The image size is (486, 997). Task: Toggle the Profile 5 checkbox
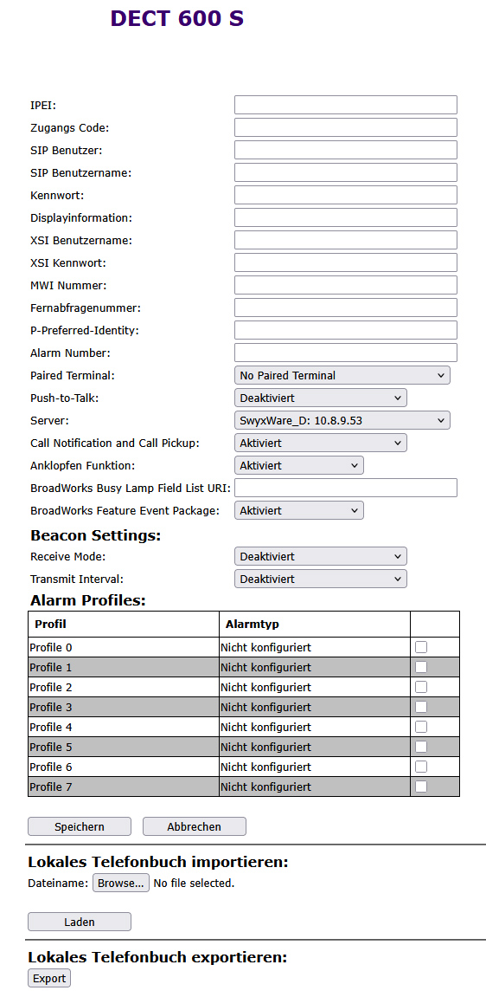pos(421,747)
